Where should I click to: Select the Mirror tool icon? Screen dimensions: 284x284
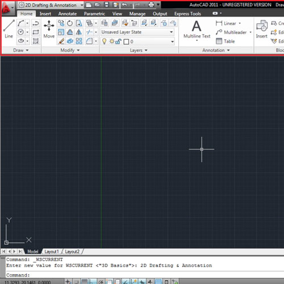(x=79, y=32)
